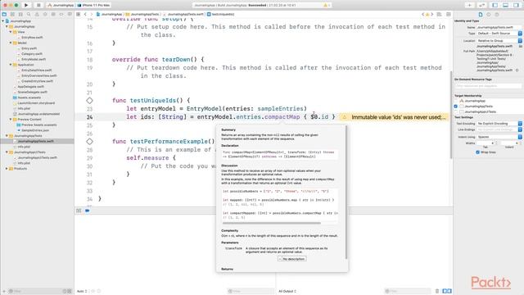Viewport: 524px width, 295px height.
Task: Run the app with the Play button
Action: (26, 5)
